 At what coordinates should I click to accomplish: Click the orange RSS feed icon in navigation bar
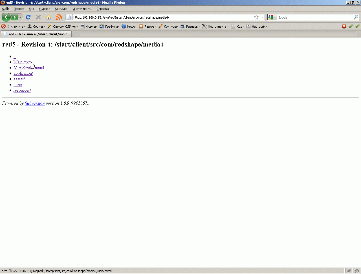[59, 17]
